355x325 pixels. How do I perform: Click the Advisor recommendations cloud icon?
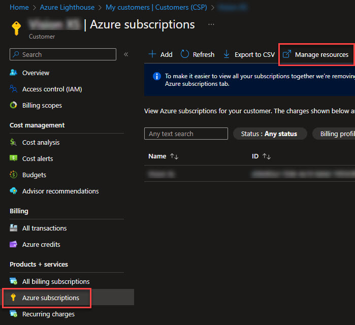13,191
